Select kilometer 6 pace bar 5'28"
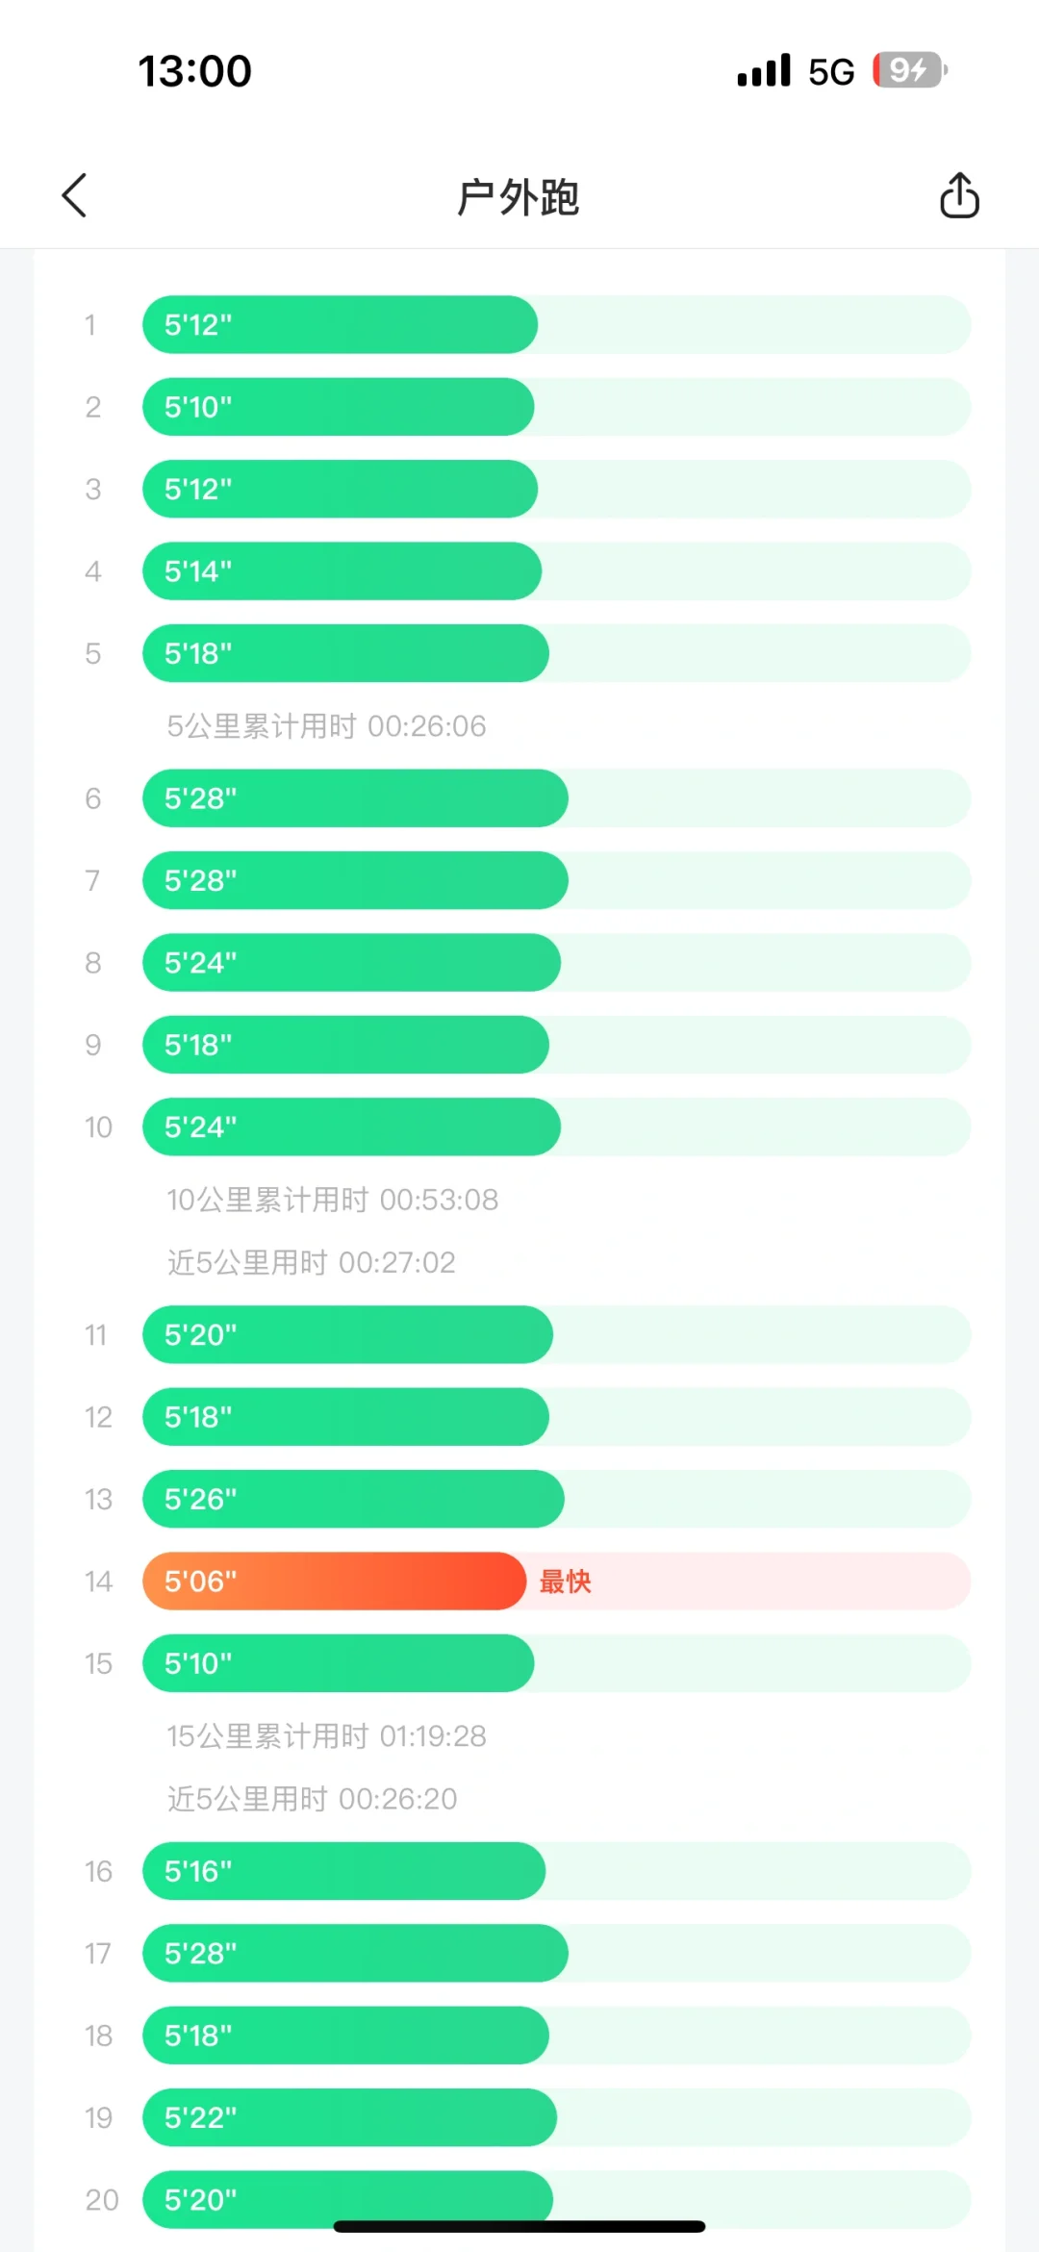Image resolution: width=1039 pixels, height=2252 pixels. (355, 797)
